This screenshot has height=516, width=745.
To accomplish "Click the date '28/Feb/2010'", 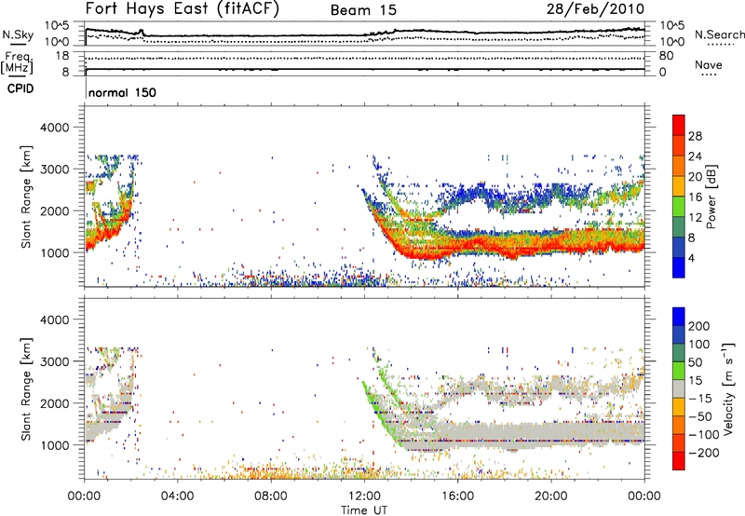I will point(595,8).
